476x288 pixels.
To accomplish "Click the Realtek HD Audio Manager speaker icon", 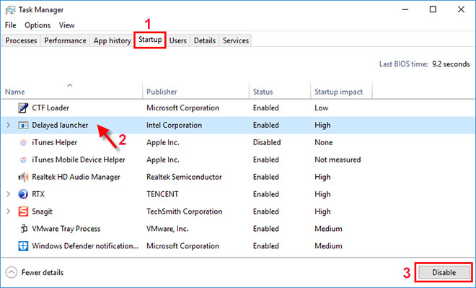I will (23, 177).
